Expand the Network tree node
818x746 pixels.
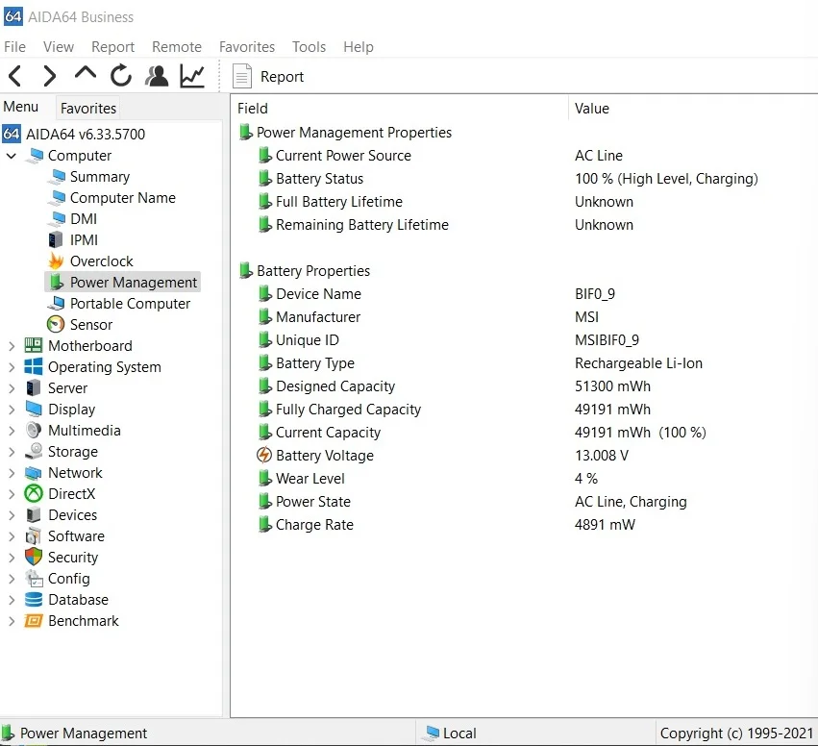pyautogui.click(x=12, y=473)
